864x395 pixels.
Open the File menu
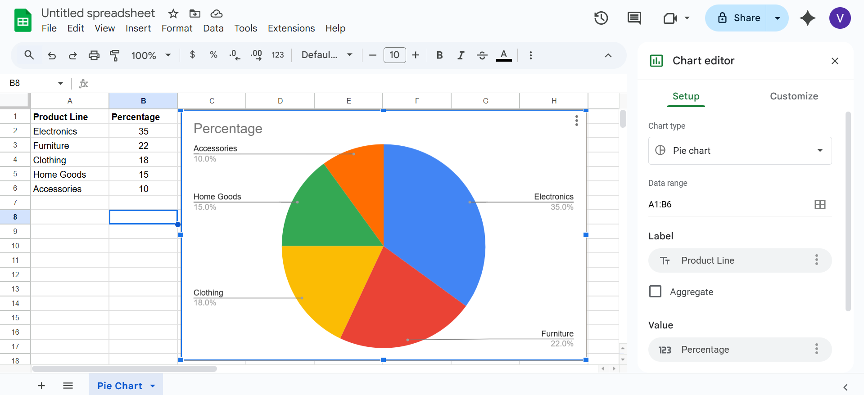point(49,28)
